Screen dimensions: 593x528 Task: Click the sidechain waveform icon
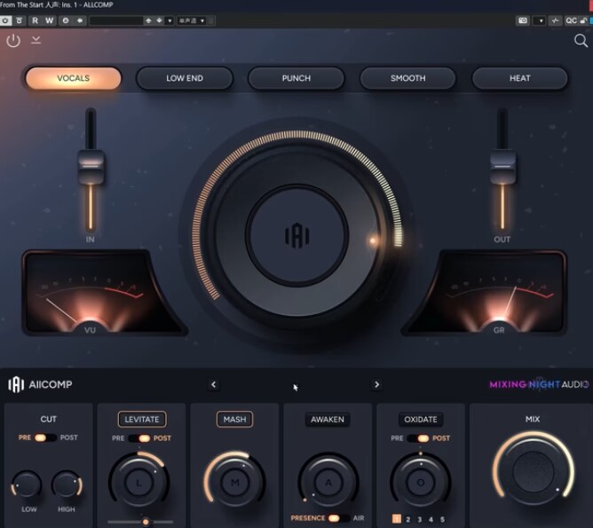click(555, 20)
